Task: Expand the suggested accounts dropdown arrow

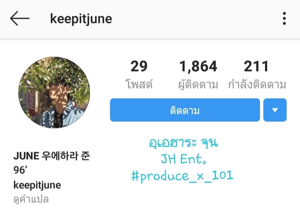Action: coord(275,110)
